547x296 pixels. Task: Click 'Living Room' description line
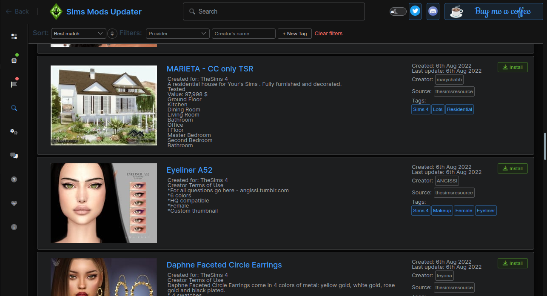coord(183,115)
